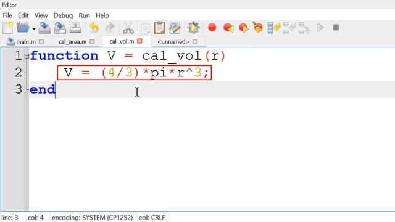
Task: Switch to the main.m tab
Action: tap(26, 41)
